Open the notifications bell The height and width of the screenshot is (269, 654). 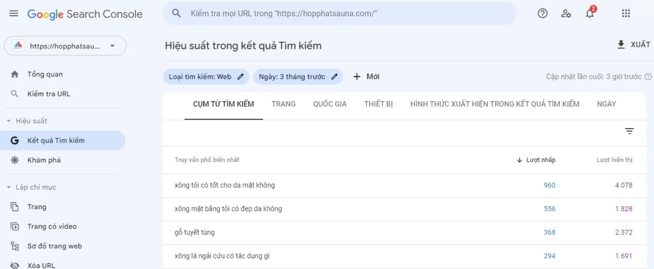click(589, 14)
